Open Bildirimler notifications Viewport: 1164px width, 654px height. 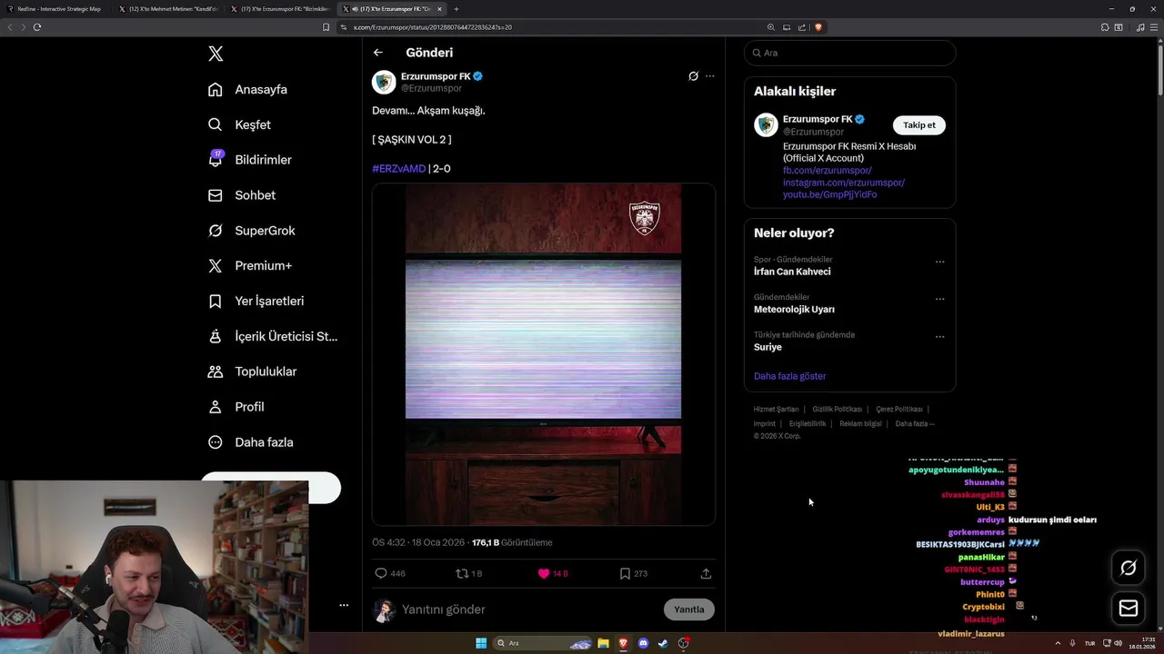point(250,160)
